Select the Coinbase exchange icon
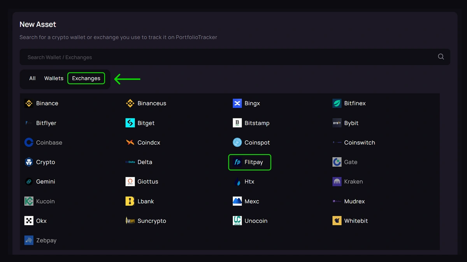Screen dimensions: 467x262 click(x=29, y=142)
